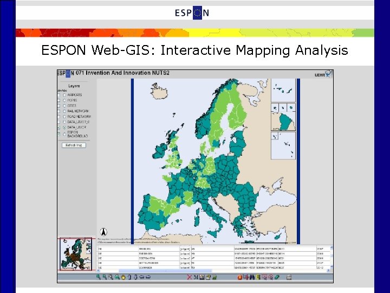The height and width of the screenshot is (293, 390).
Task: Enable visibility checkbox for AIRPORTS layer
Action: (58, 95)
